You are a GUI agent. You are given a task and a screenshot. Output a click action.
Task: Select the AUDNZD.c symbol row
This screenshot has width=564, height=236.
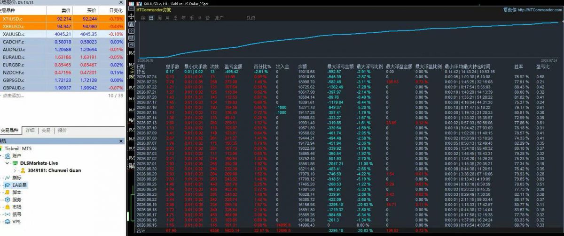[62, 49]
